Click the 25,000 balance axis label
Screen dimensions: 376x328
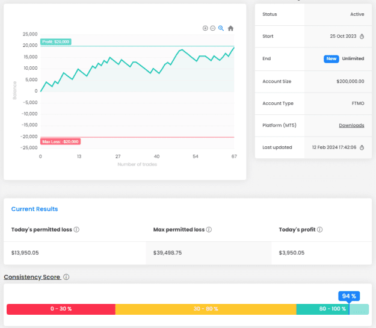coord(30,34)
